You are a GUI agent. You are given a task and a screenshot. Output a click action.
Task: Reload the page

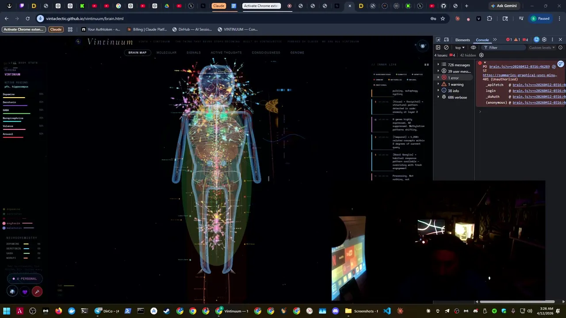27,19
